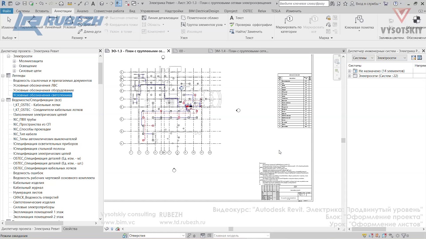
Task: Click the keyword search input field
Action: pyautogui.click(x=304, y=4)
